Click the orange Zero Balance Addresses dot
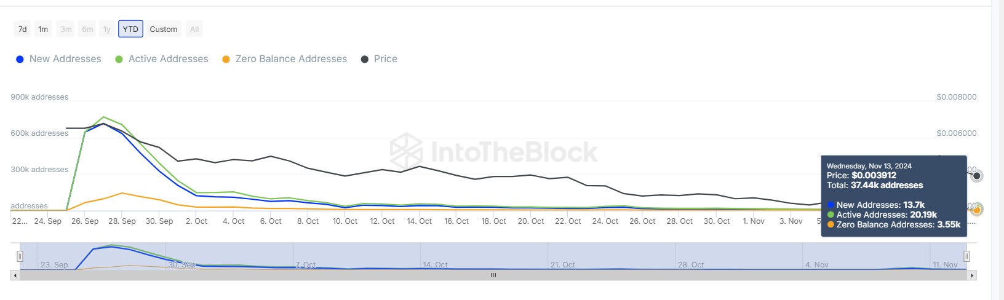 tap(226, 59)
